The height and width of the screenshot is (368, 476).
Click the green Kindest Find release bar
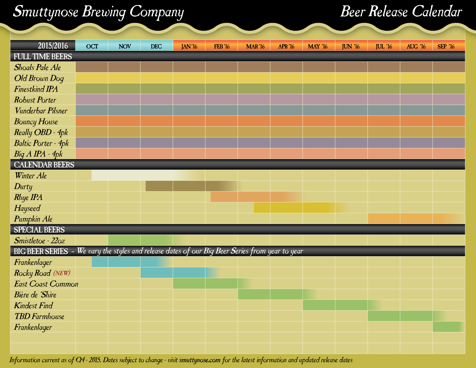342,305
